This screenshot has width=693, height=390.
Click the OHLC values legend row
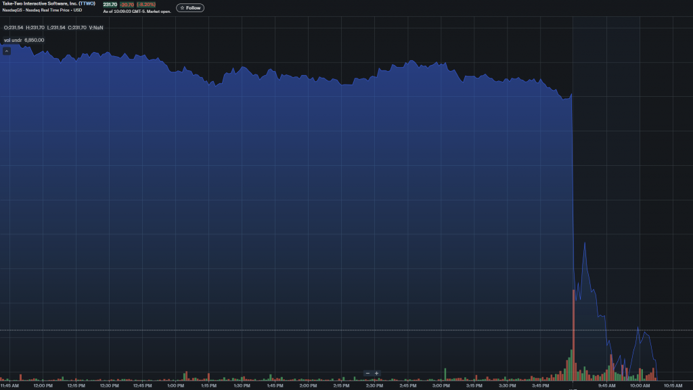[x=53, y=28]
